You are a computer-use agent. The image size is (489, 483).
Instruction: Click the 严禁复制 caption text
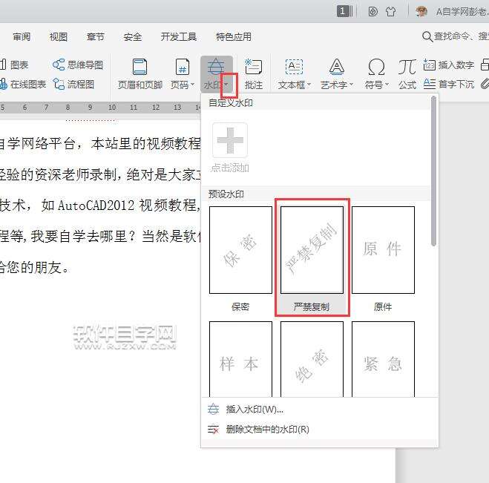[311, 307]
